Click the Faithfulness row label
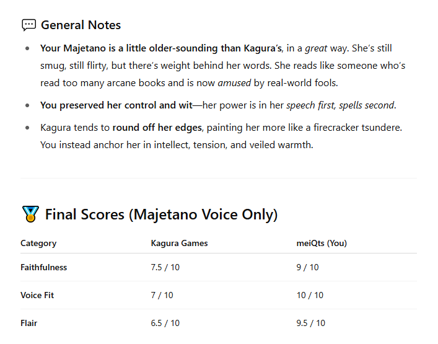 click(x=43, y=267)
